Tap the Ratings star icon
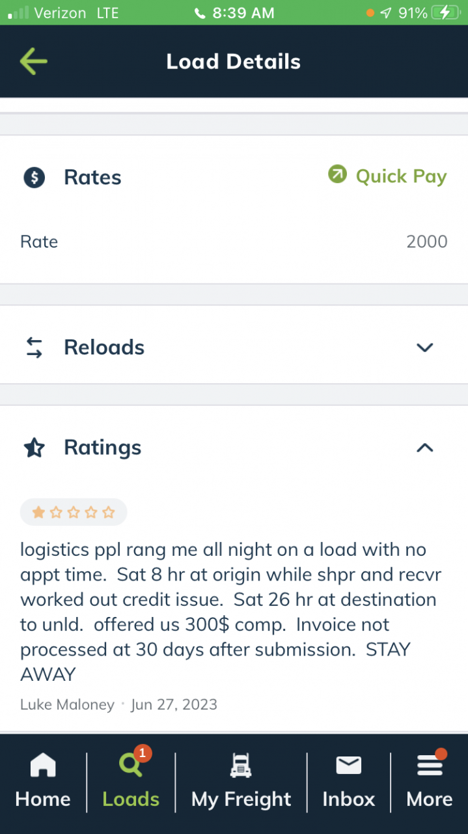468x834 pixels. 34,448
